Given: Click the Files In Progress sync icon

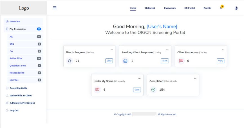Looking at the screenshot, I should (70, 61).
